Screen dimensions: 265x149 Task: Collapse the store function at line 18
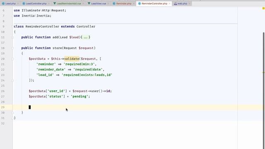(12, 48)
